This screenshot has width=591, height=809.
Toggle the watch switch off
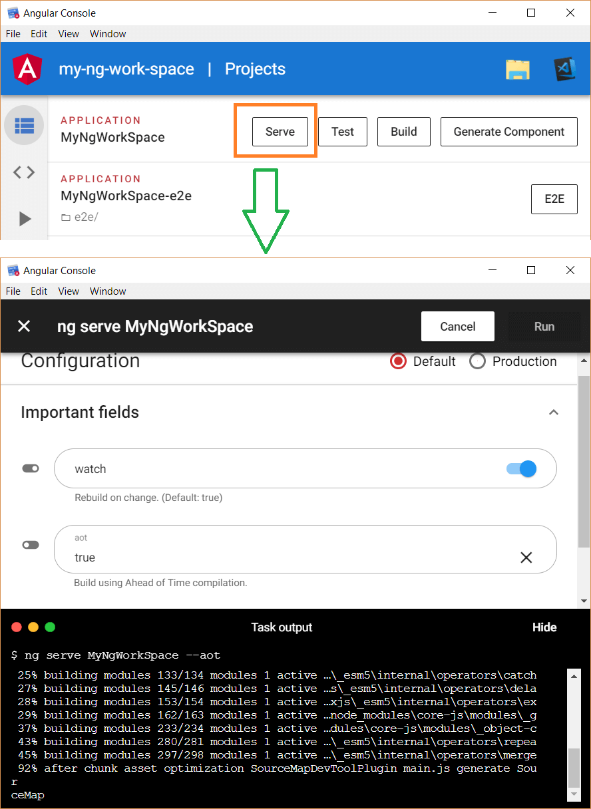point(521,469)
